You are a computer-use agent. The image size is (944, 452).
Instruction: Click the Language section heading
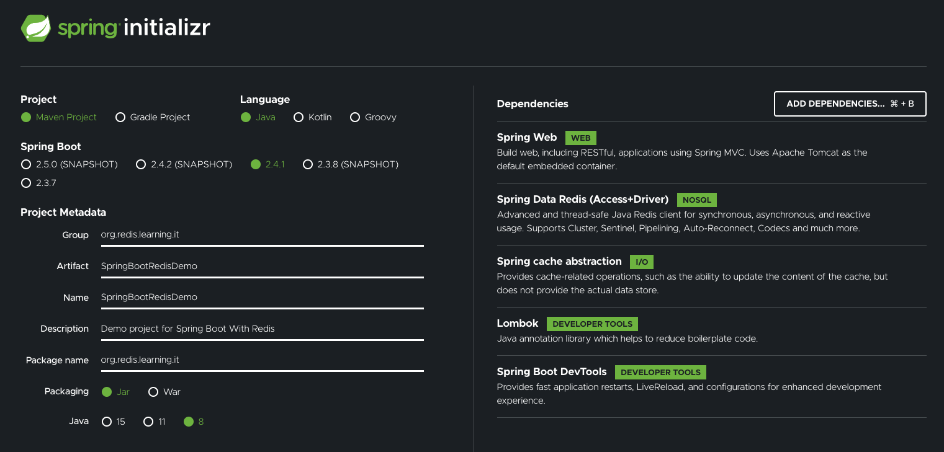(x=265, y=99)
